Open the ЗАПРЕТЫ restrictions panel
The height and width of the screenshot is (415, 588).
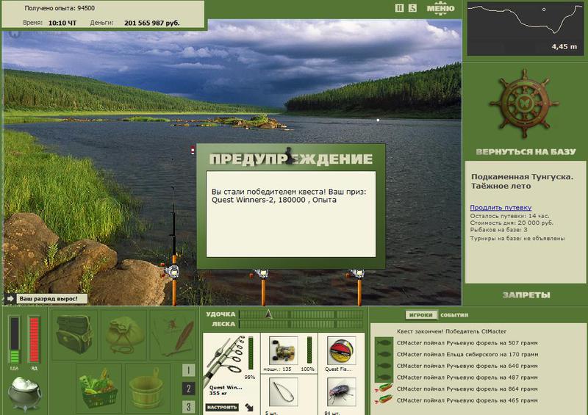pos(526,295)
